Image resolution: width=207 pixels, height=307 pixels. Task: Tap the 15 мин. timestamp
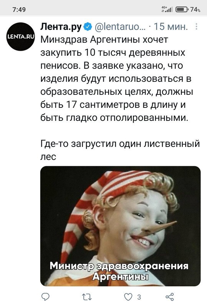171,27
